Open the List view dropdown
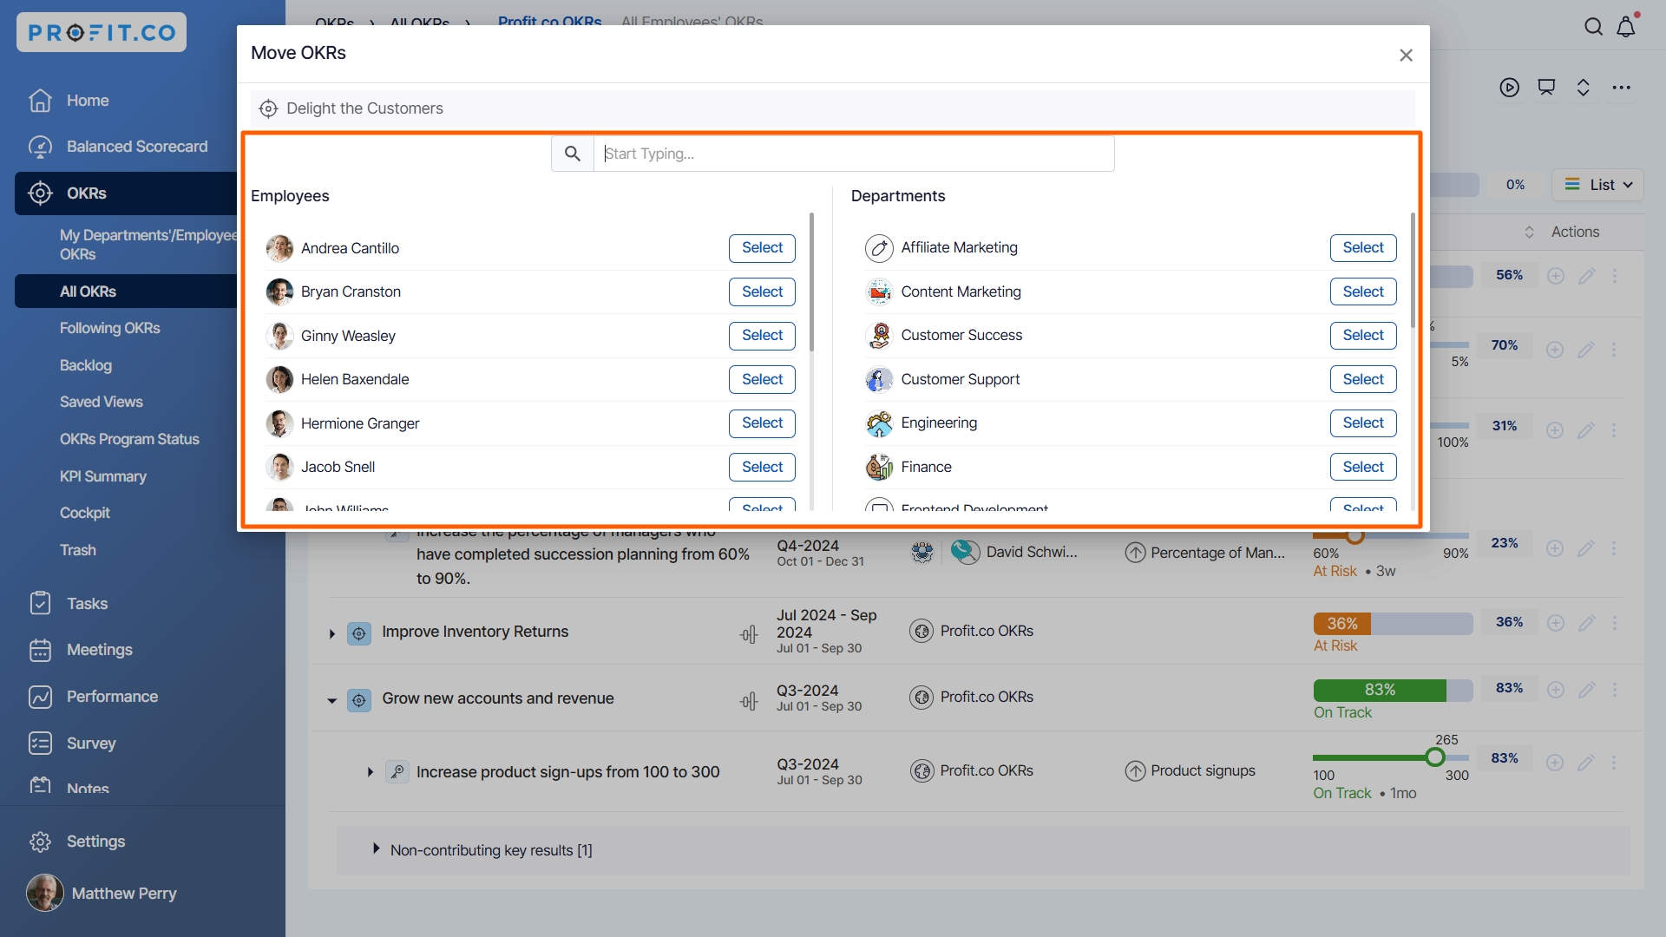The height and width of the screenshot is (937, 1666). click(1598, 185)
